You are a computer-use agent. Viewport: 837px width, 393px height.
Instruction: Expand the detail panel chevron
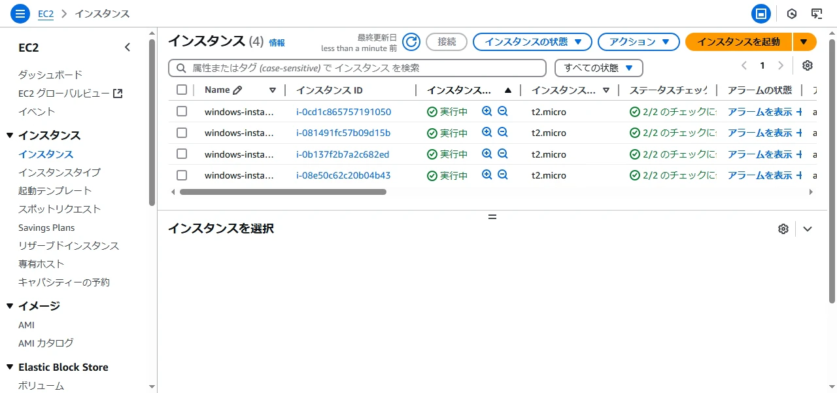click(808, 229)
